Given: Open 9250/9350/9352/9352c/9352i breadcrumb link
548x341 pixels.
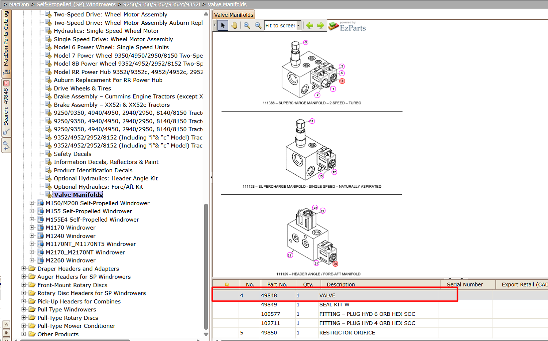Looking at the screenshot, I should pos(161,4).
